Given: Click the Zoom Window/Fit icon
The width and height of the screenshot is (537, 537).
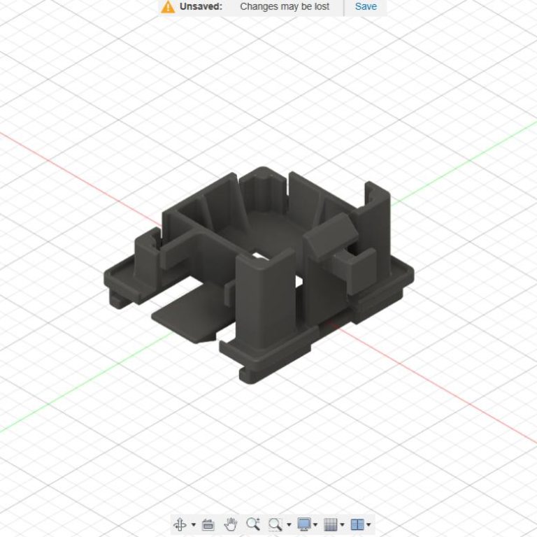Looking at the screenshot, I should [275, 524].
